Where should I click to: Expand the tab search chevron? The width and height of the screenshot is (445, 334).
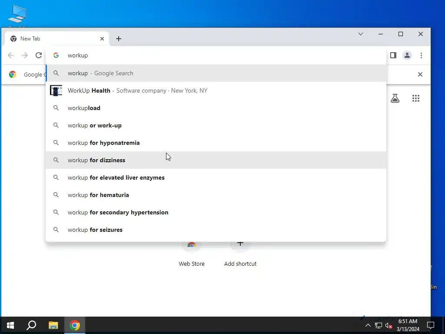pyautogui.click(x=361, y=34)
